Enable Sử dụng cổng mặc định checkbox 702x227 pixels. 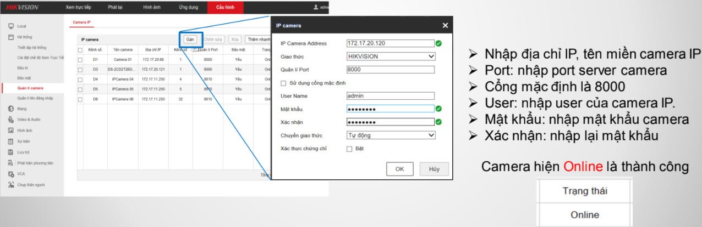(x=284, y=83)
